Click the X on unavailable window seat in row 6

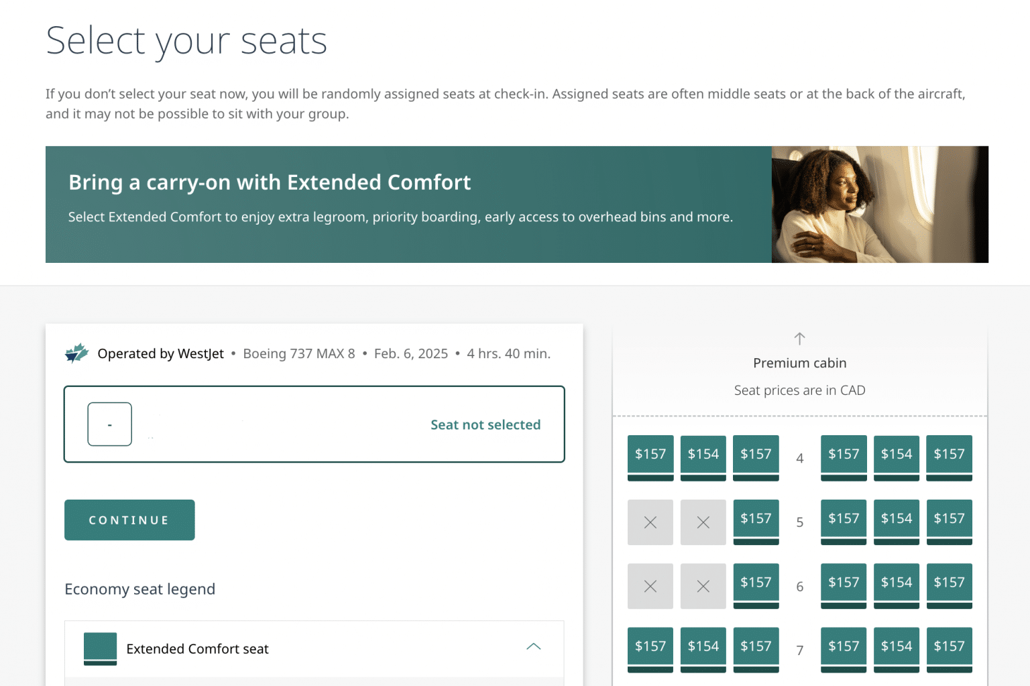click(650, 586)
